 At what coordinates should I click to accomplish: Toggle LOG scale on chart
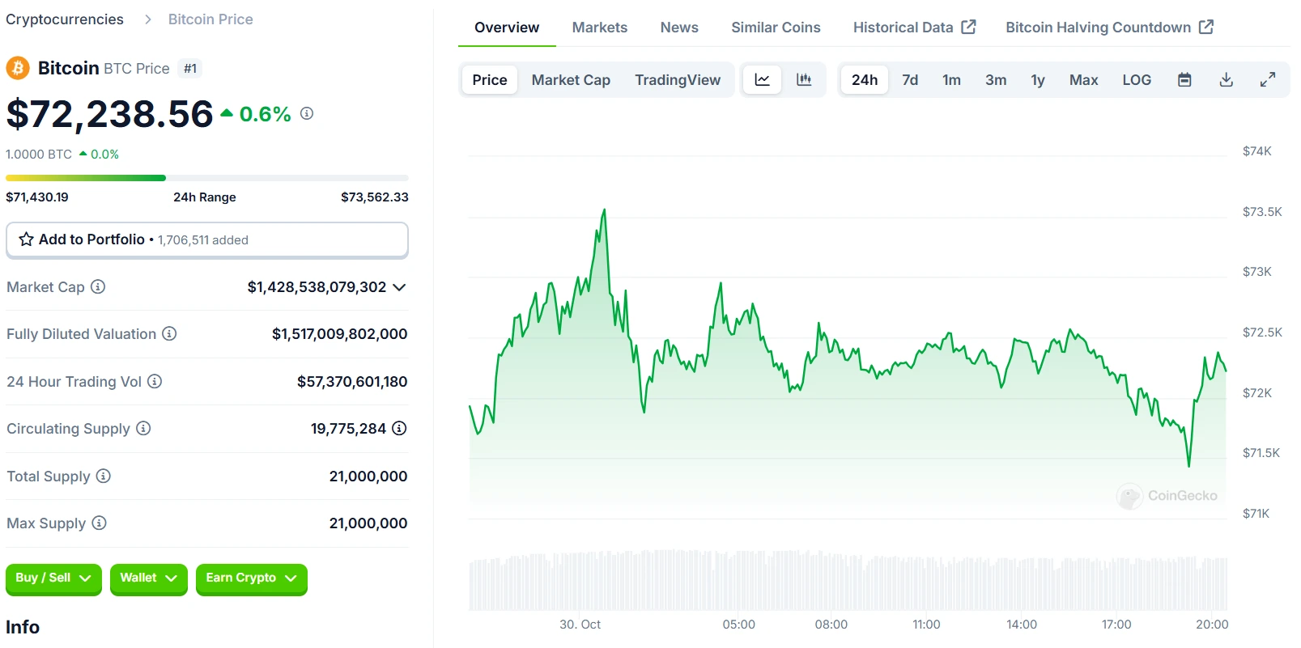point(1137,79)
